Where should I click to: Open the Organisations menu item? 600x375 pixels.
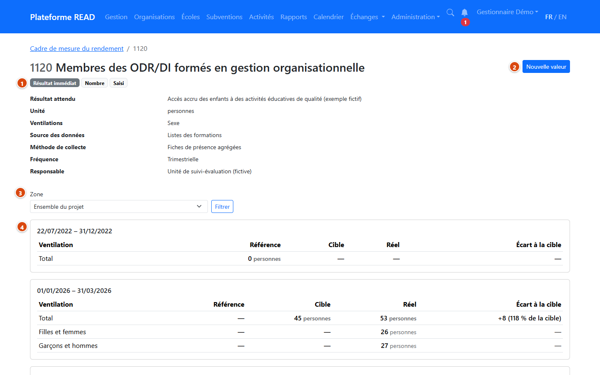coord(154,17)
